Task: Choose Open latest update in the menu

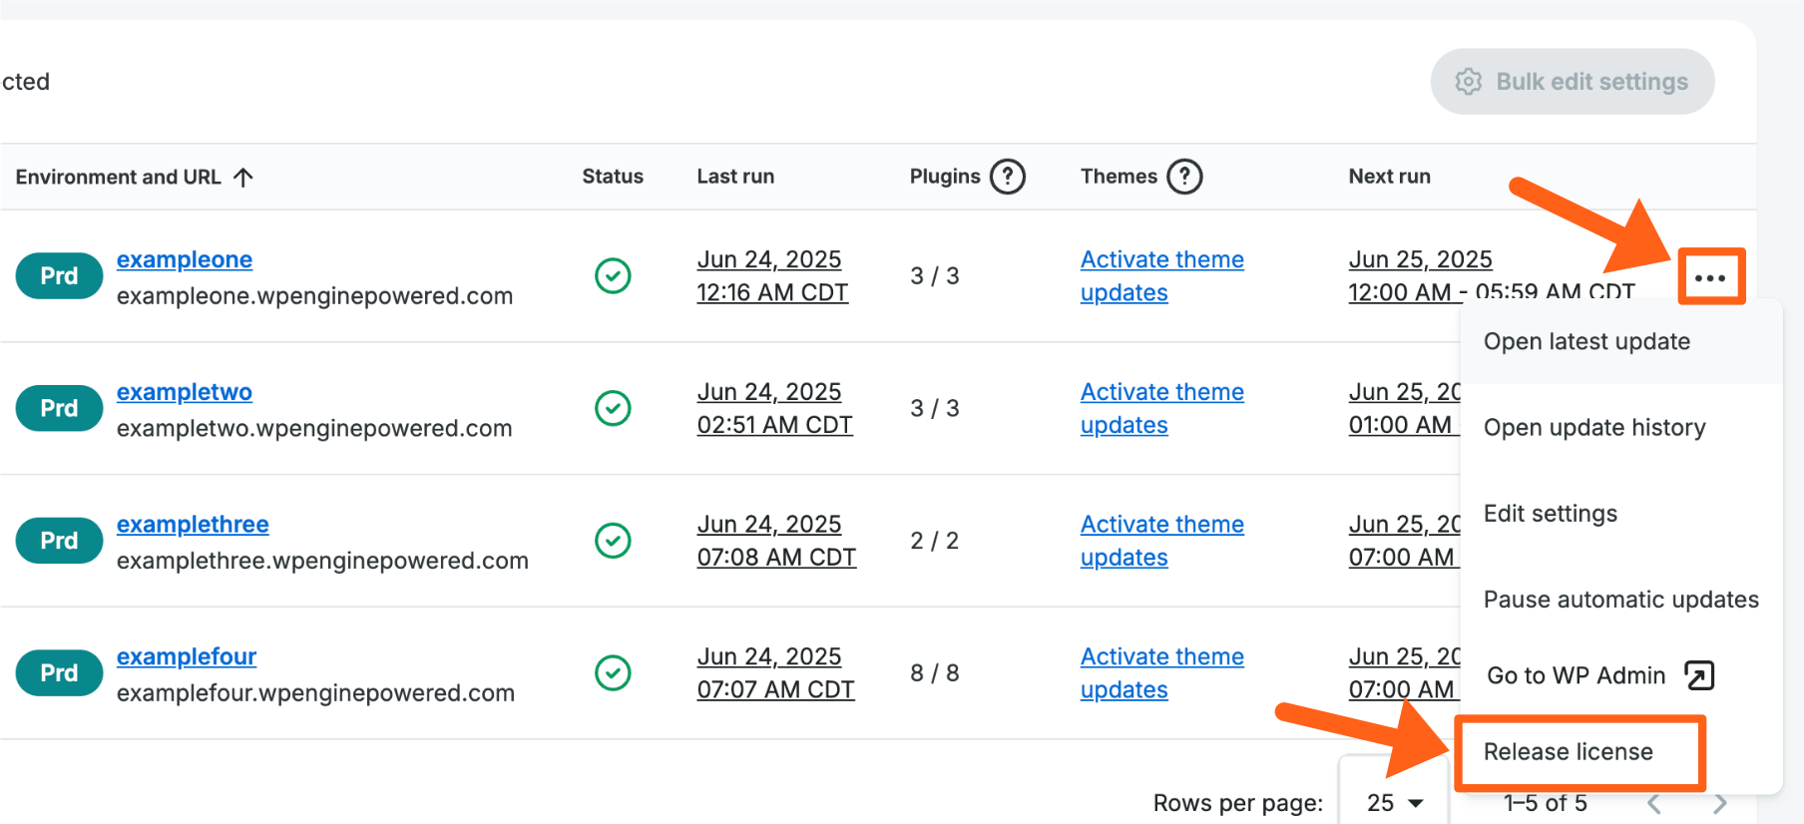Action: click(1586, 341)
